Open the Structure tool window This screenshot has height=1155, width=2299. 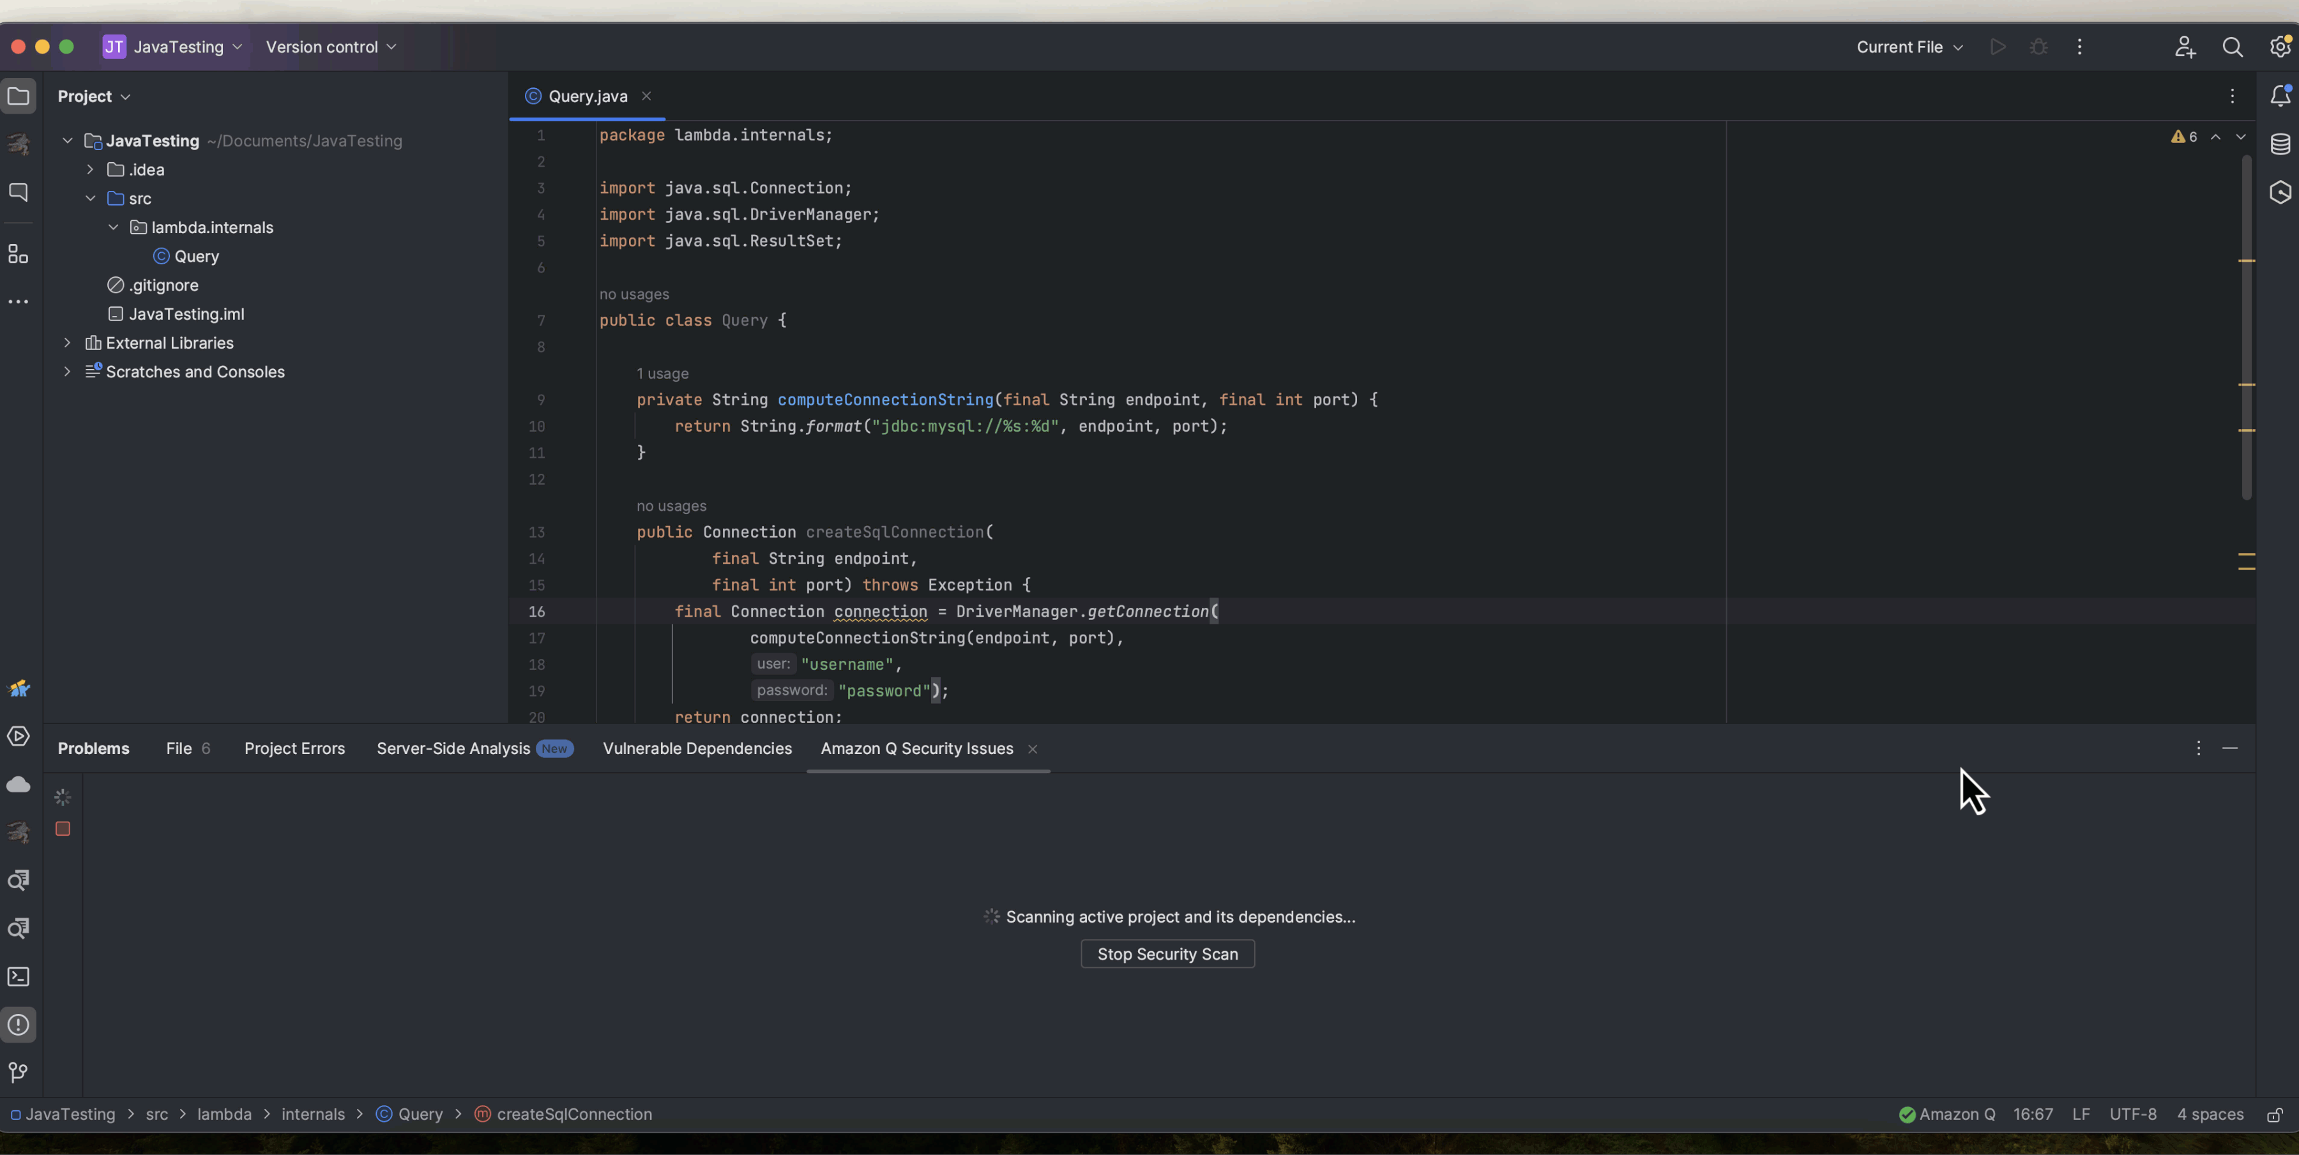(x=19, y=253)
